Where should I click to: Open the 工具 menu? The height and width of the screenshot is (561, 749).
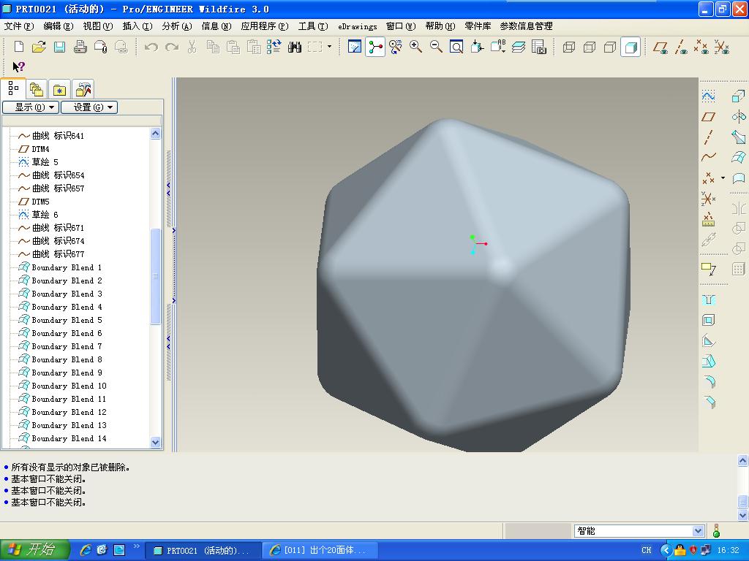[313, 26]
